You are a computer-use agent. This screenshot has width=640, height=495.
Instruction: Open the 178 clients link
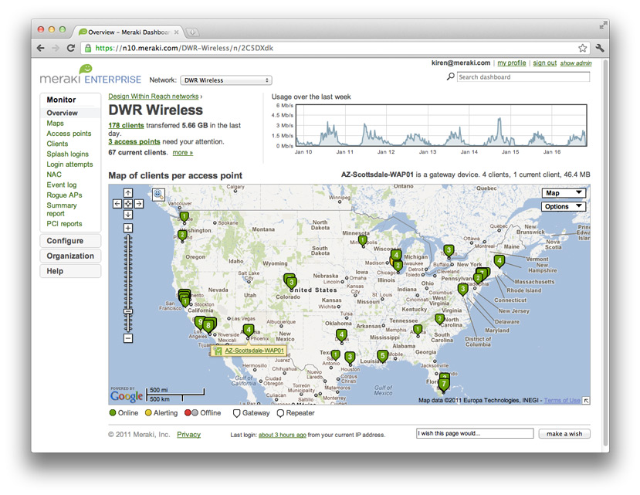pyautogui.click(x=126, y=125)
